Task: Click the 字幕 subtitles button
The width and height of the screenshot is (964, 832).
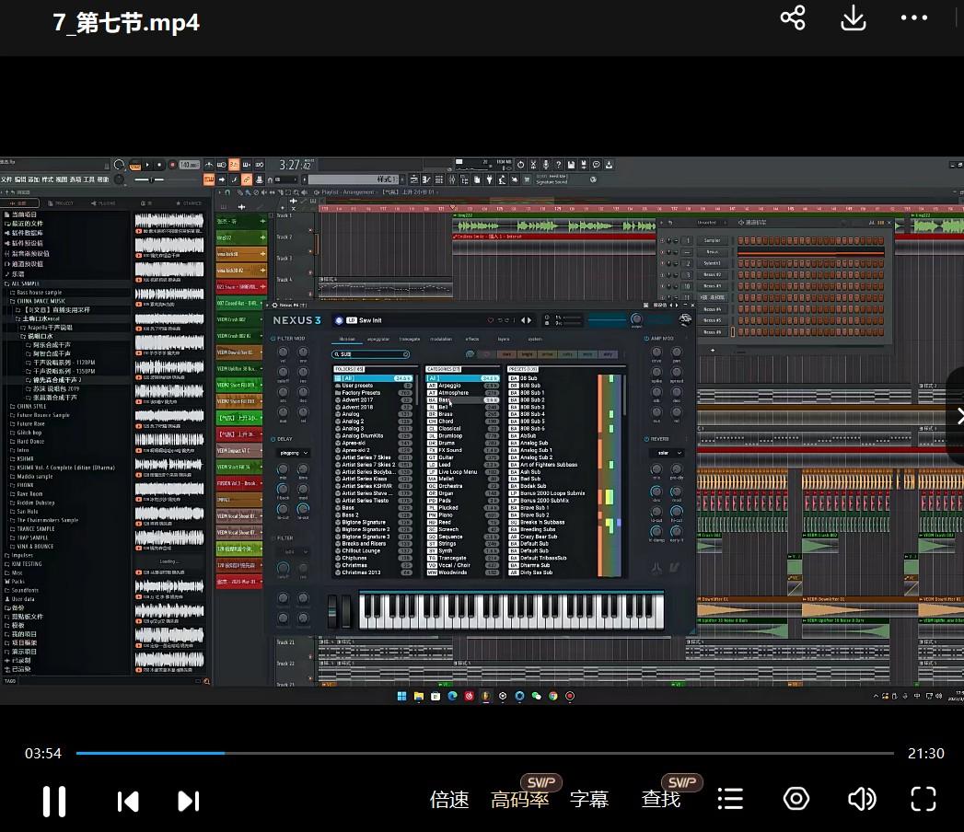Action: pyautogui.click(x=589, y=800)
